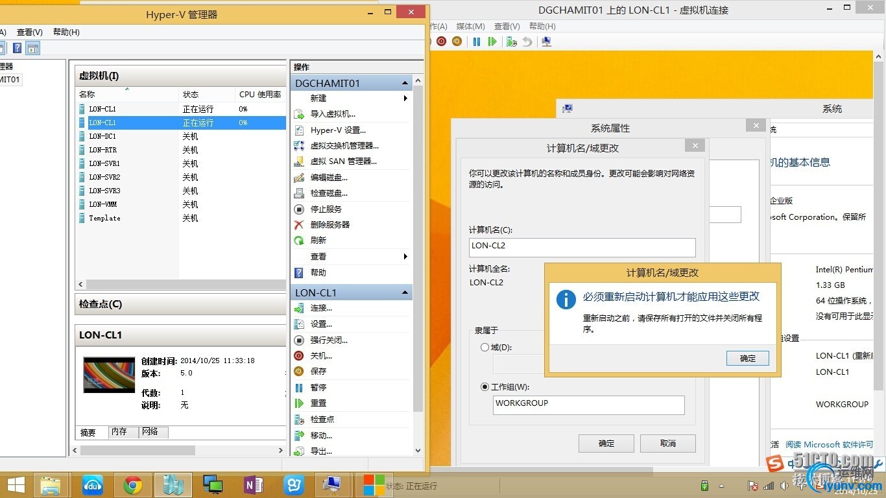The width and height of the screenshot is (886, 498).
Task: Open 设置 under LON-CL1 actions
Action: pyautogui.click(x=321, y=324)
